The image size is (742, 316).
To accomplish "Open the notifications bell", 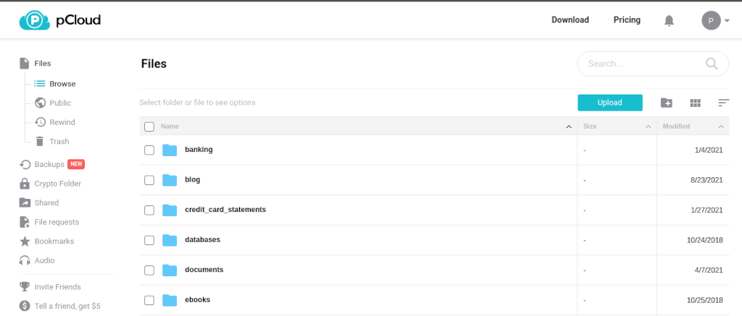I will coord(669,20).
